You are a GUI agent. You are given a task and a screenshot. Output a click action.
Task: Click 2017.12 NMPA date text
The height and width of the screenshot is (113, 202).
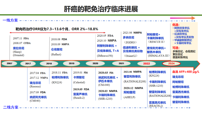point(39,78)
